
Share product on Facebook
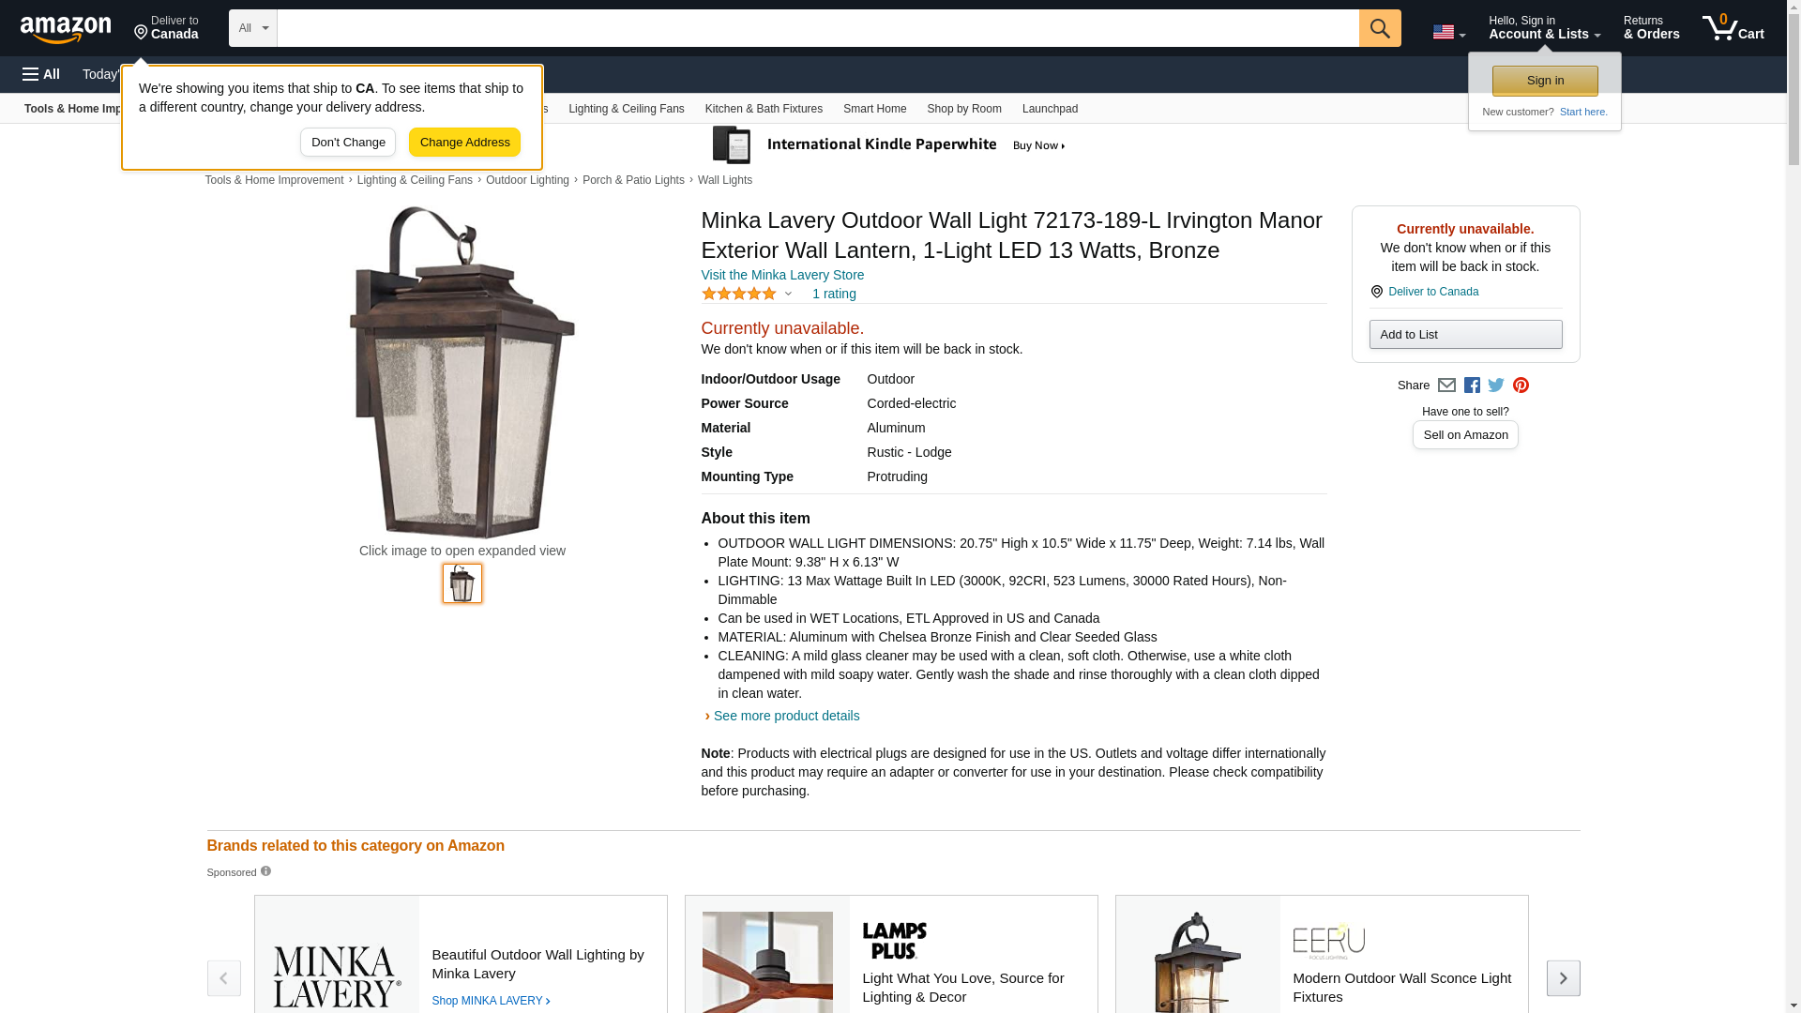pos(1472,386)
